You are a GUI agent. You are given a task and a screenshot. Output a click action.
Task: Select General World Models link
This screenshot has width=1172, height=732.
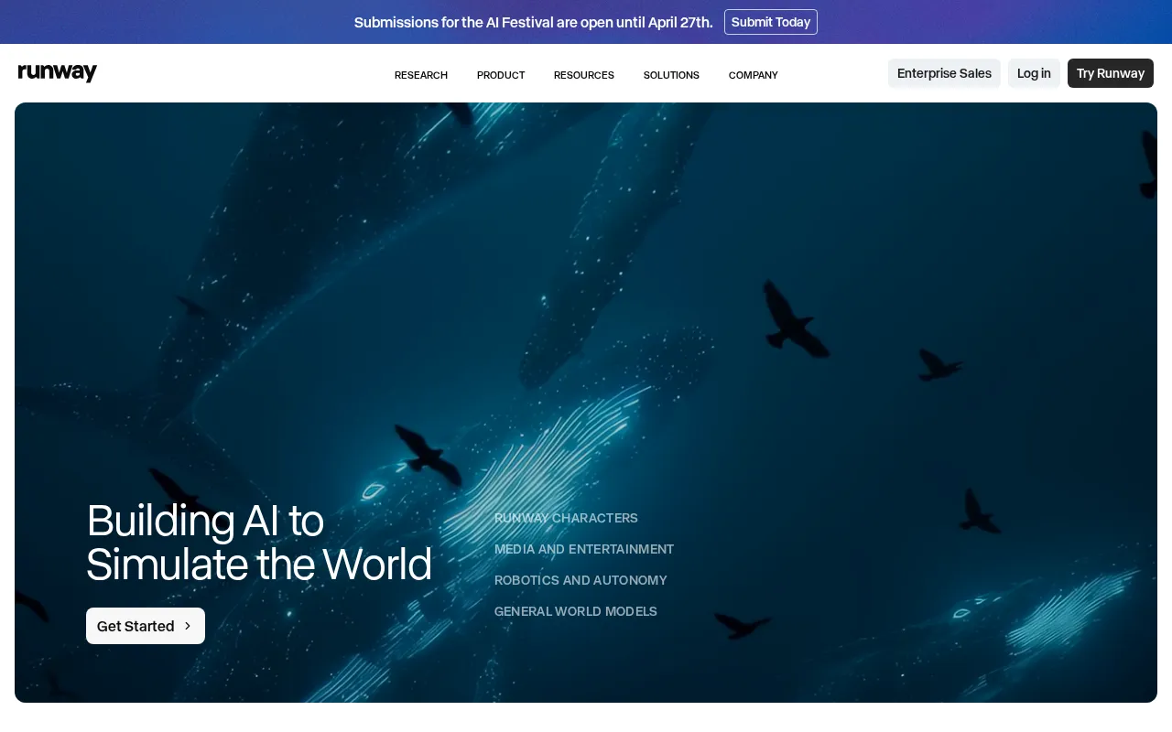[x=576, y=611]
